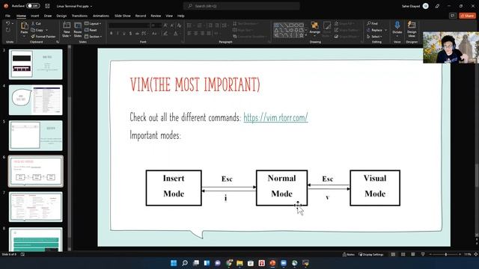Open Design Ideas
The height and width of the screenshot is (269, 479).
412,28
